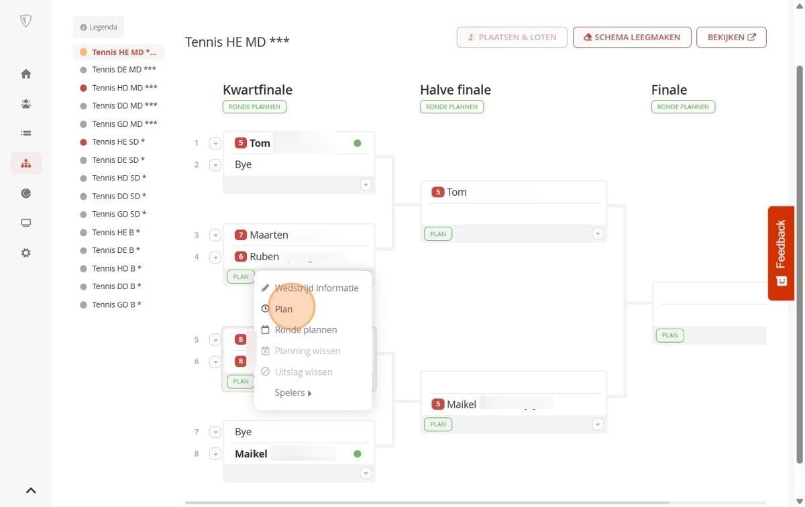Expand the sidebar with bottom chevron
Image resolution: width=805 pixels, height=507 pixels.
click(x=30, y=490)
